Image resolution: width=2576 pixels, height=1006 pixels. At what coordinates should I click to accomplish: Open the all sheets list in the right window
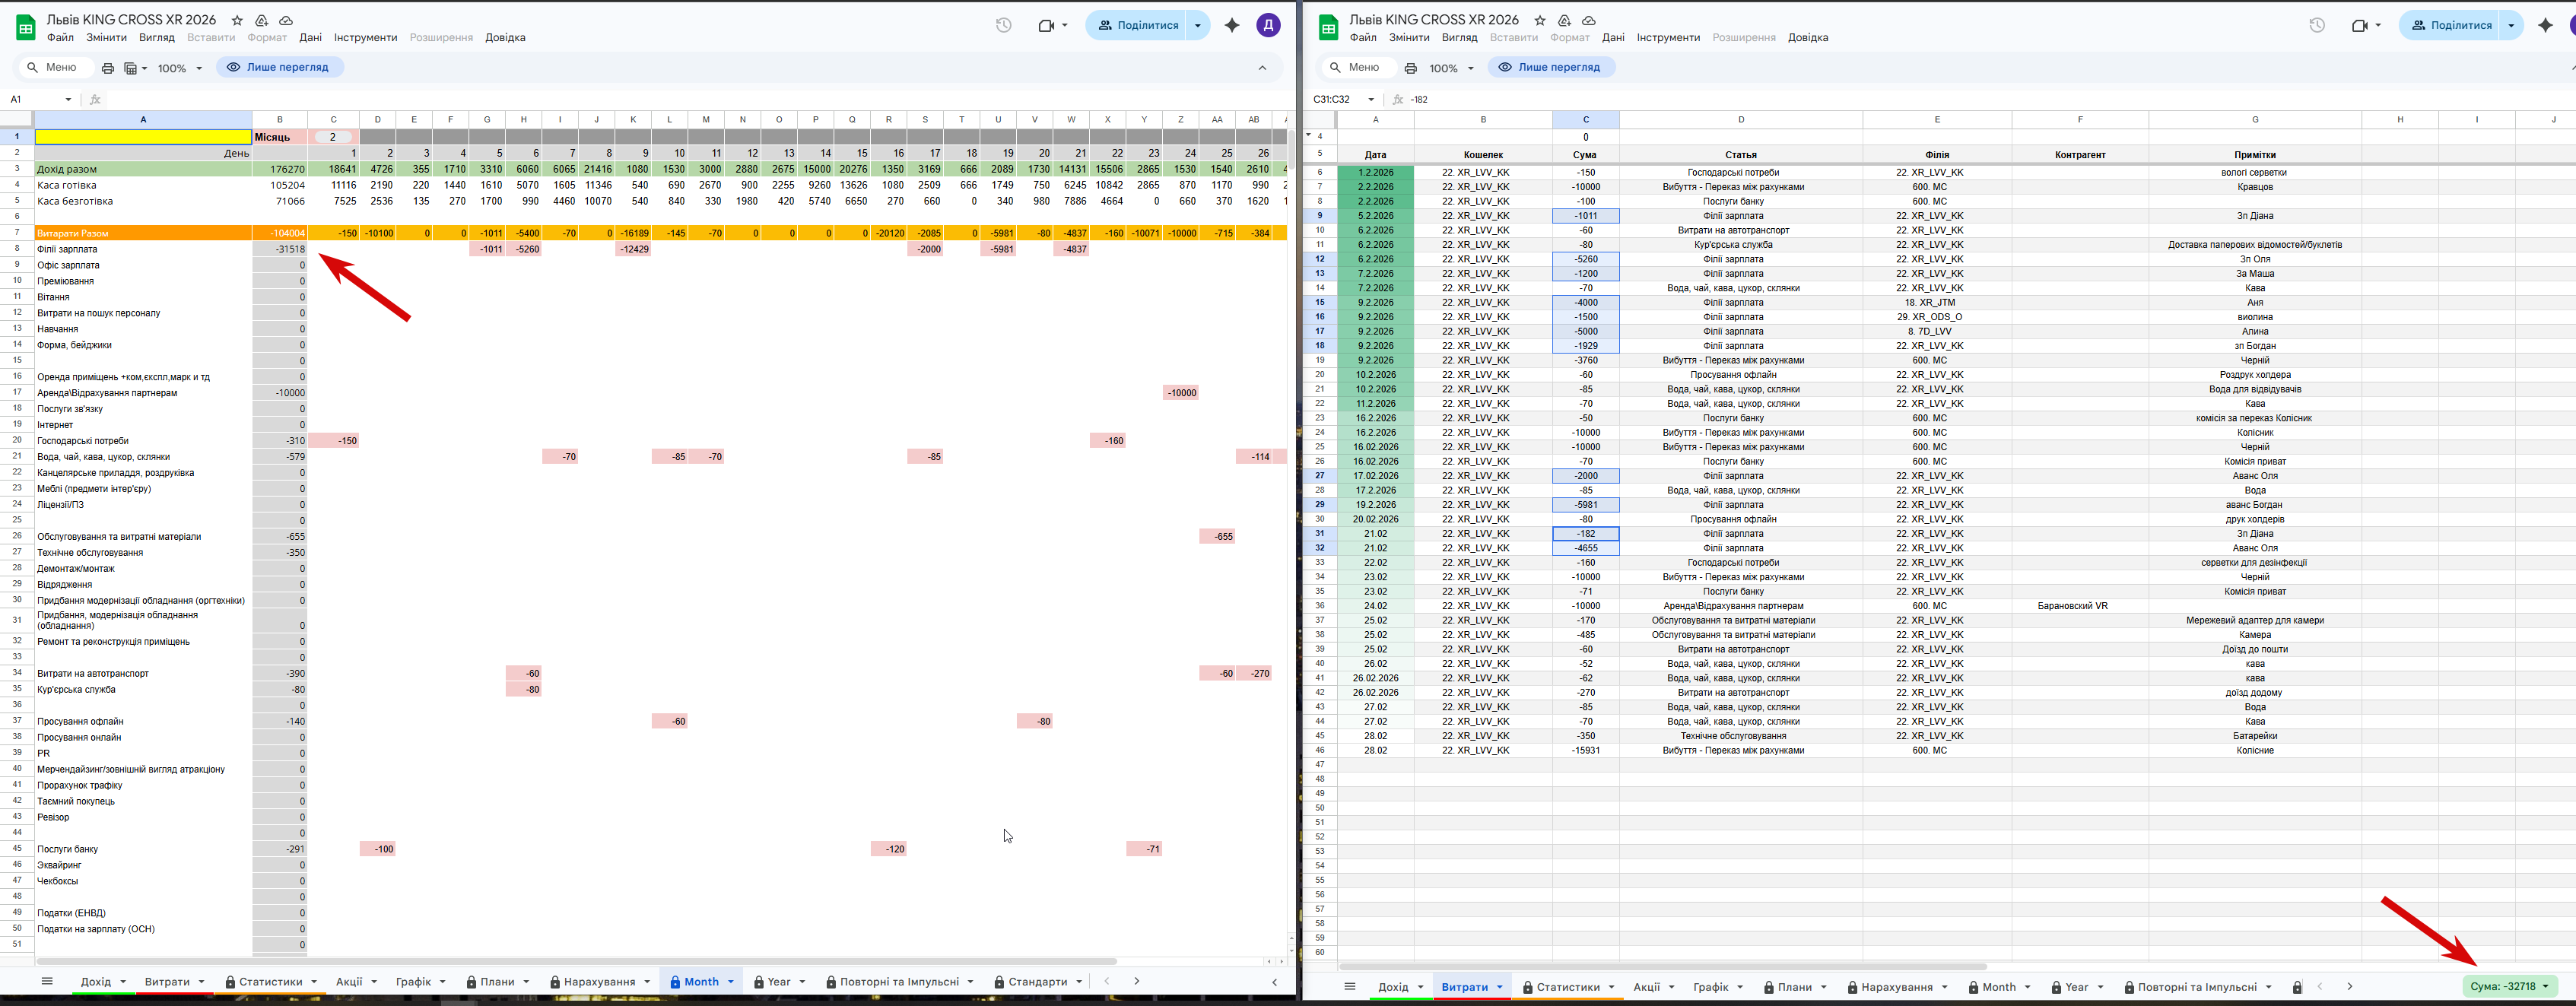pos(1349,987)
